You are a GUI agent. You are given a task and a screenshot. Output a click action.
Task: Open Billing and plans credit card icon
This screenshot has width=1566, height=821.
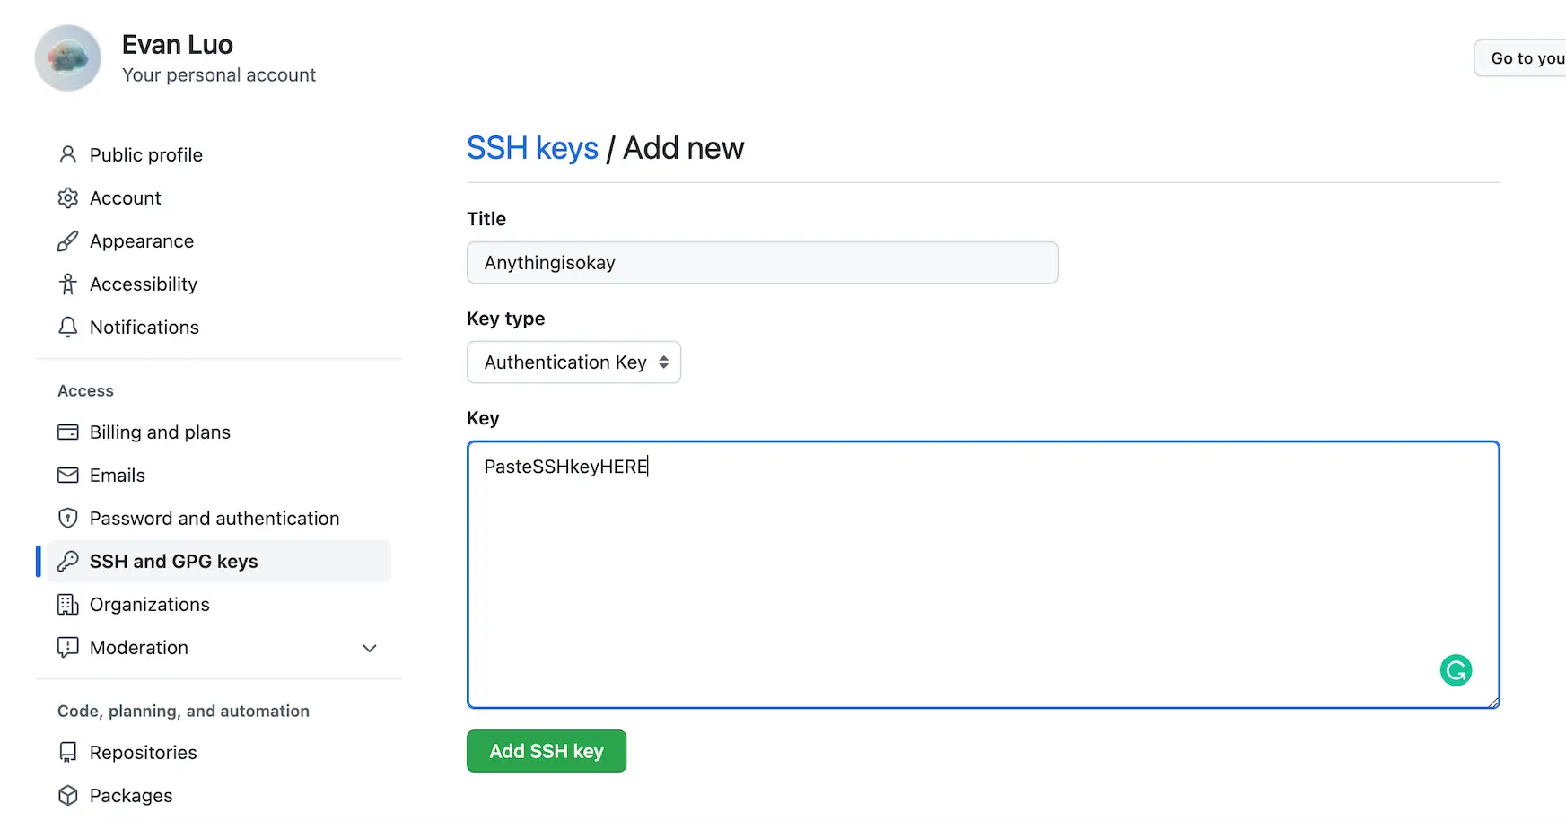point(68,432)
